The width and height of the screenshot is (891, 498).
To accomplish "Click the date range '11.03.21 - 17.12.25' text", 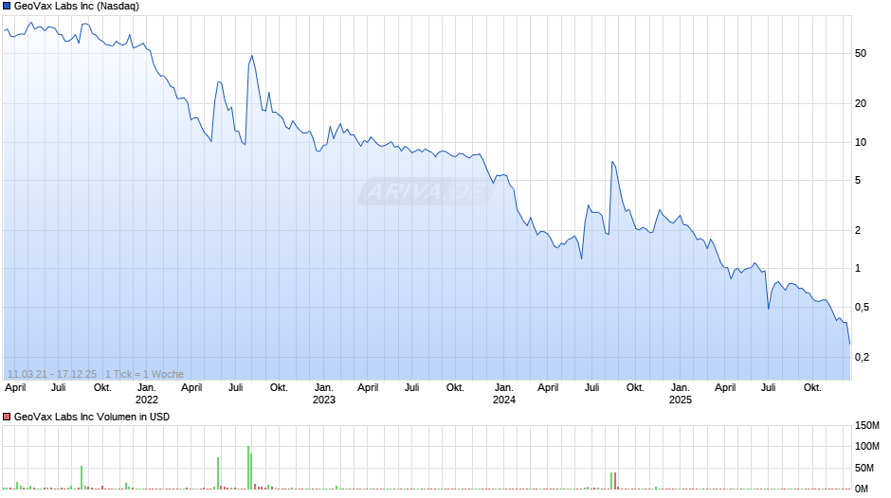I will [52, 374].
